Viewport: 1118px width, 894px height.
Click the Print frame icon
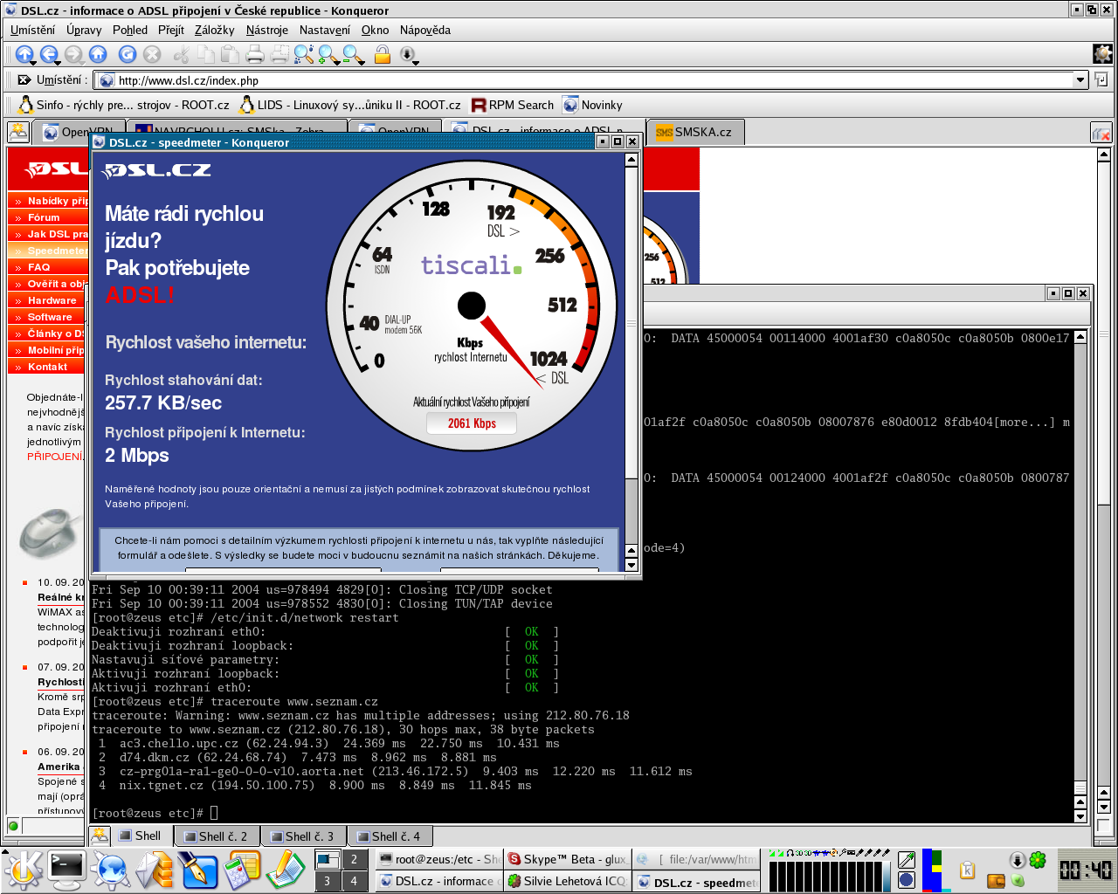click(279, 54)
